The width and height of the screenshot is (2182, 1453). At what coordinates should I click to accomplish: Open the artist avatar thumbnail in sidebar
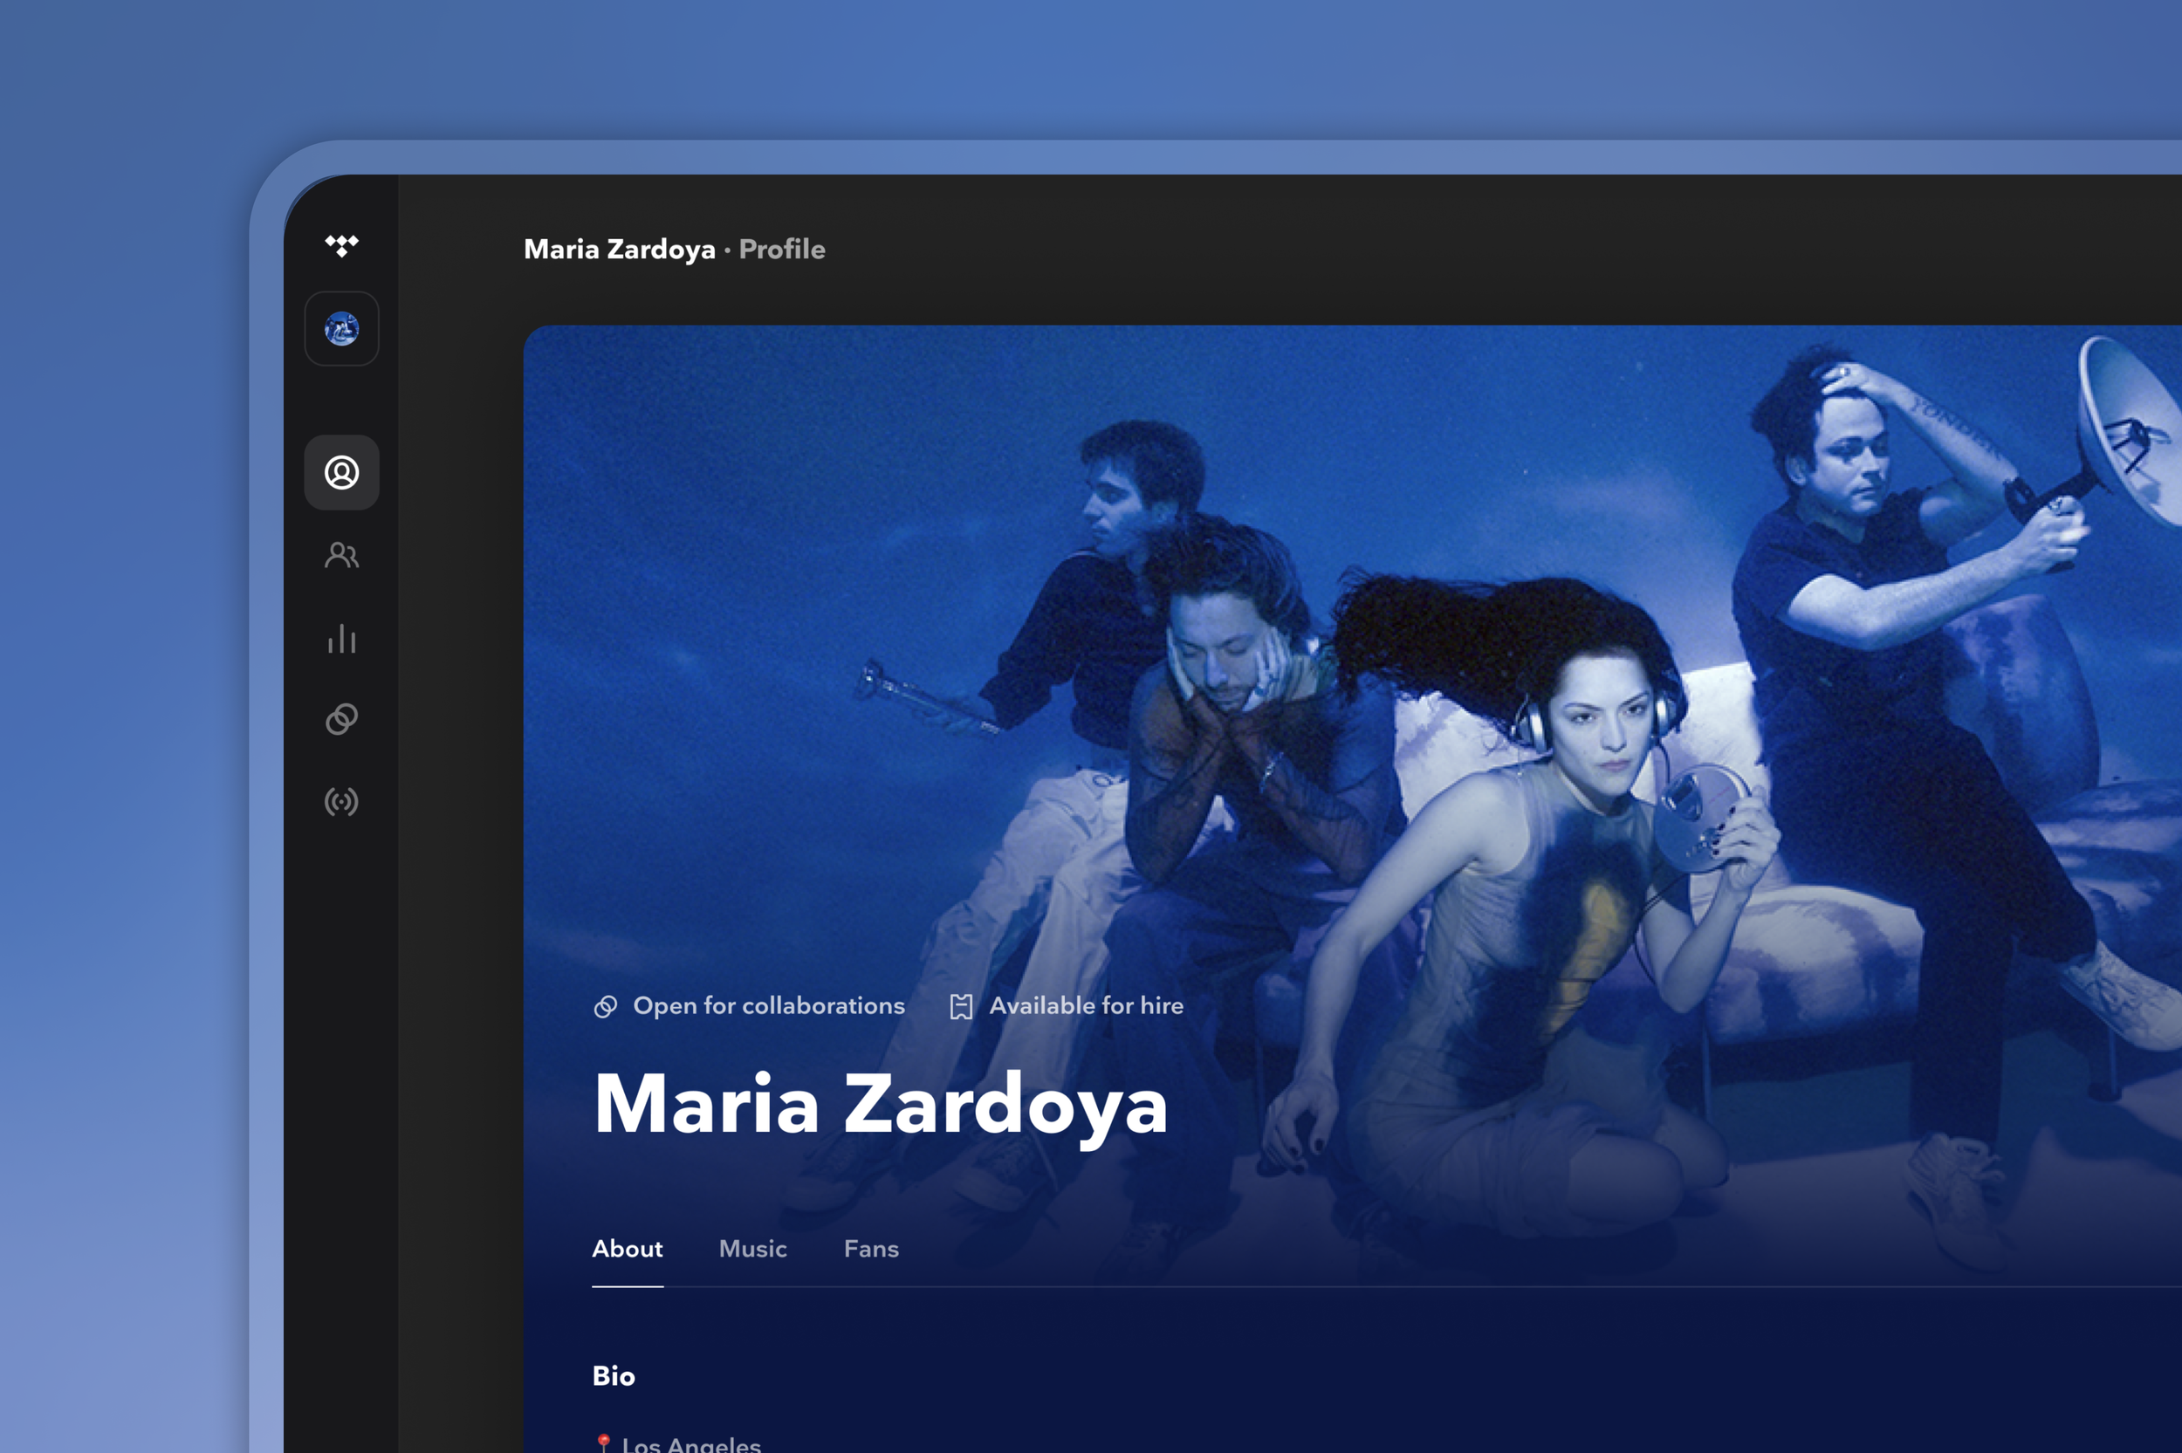(x=341, y=329)
